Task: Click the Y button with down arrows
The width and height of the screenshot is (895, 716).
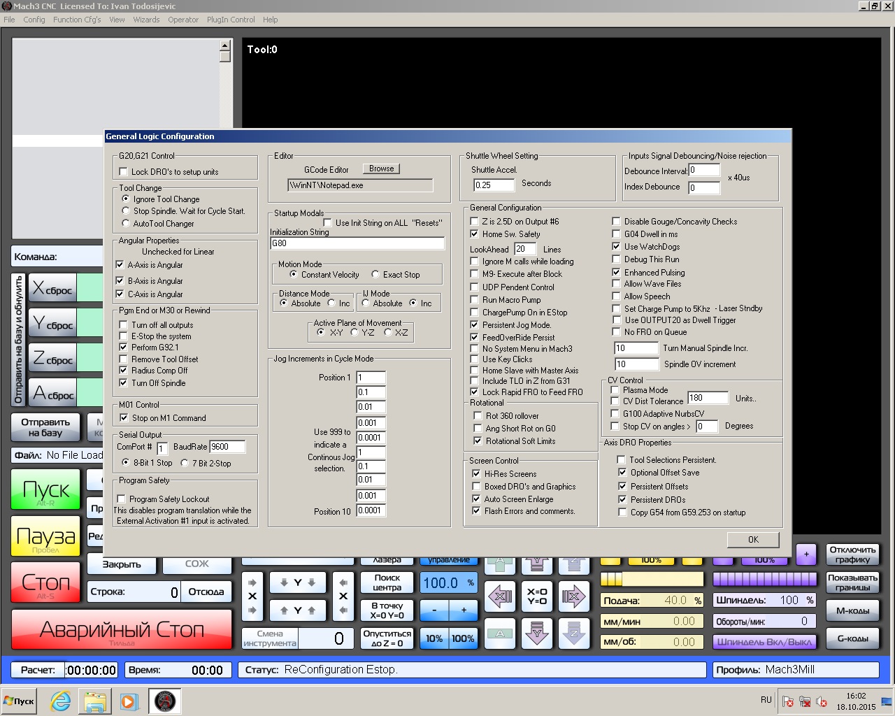Action: pos(298,582)
